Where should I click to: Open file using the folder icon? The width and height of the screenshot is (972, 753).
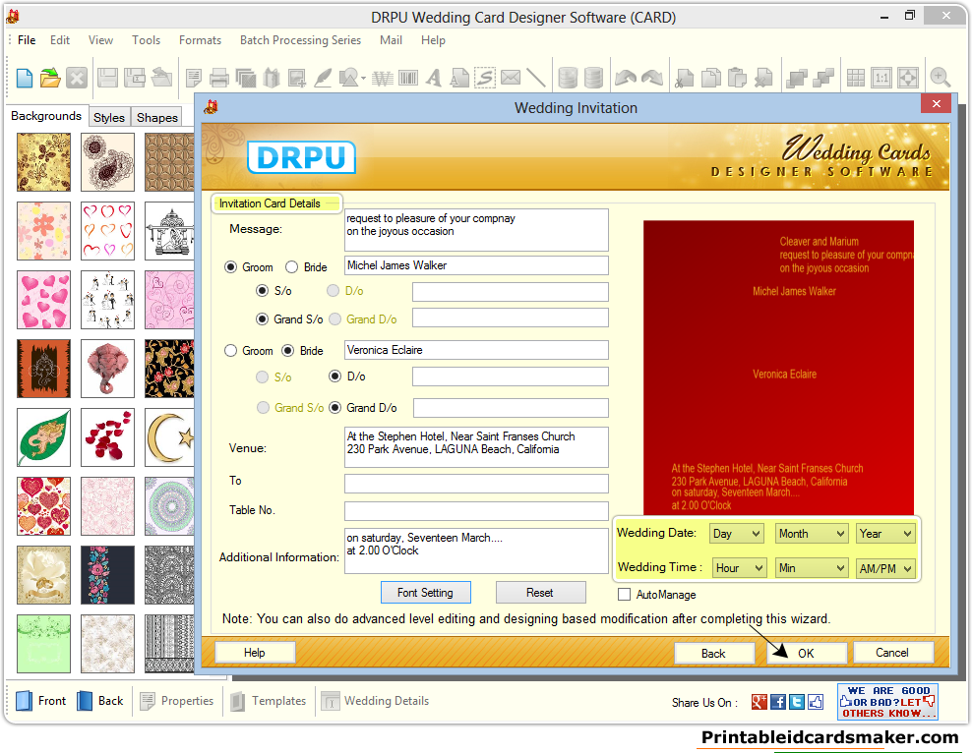(x=50, y=78)
